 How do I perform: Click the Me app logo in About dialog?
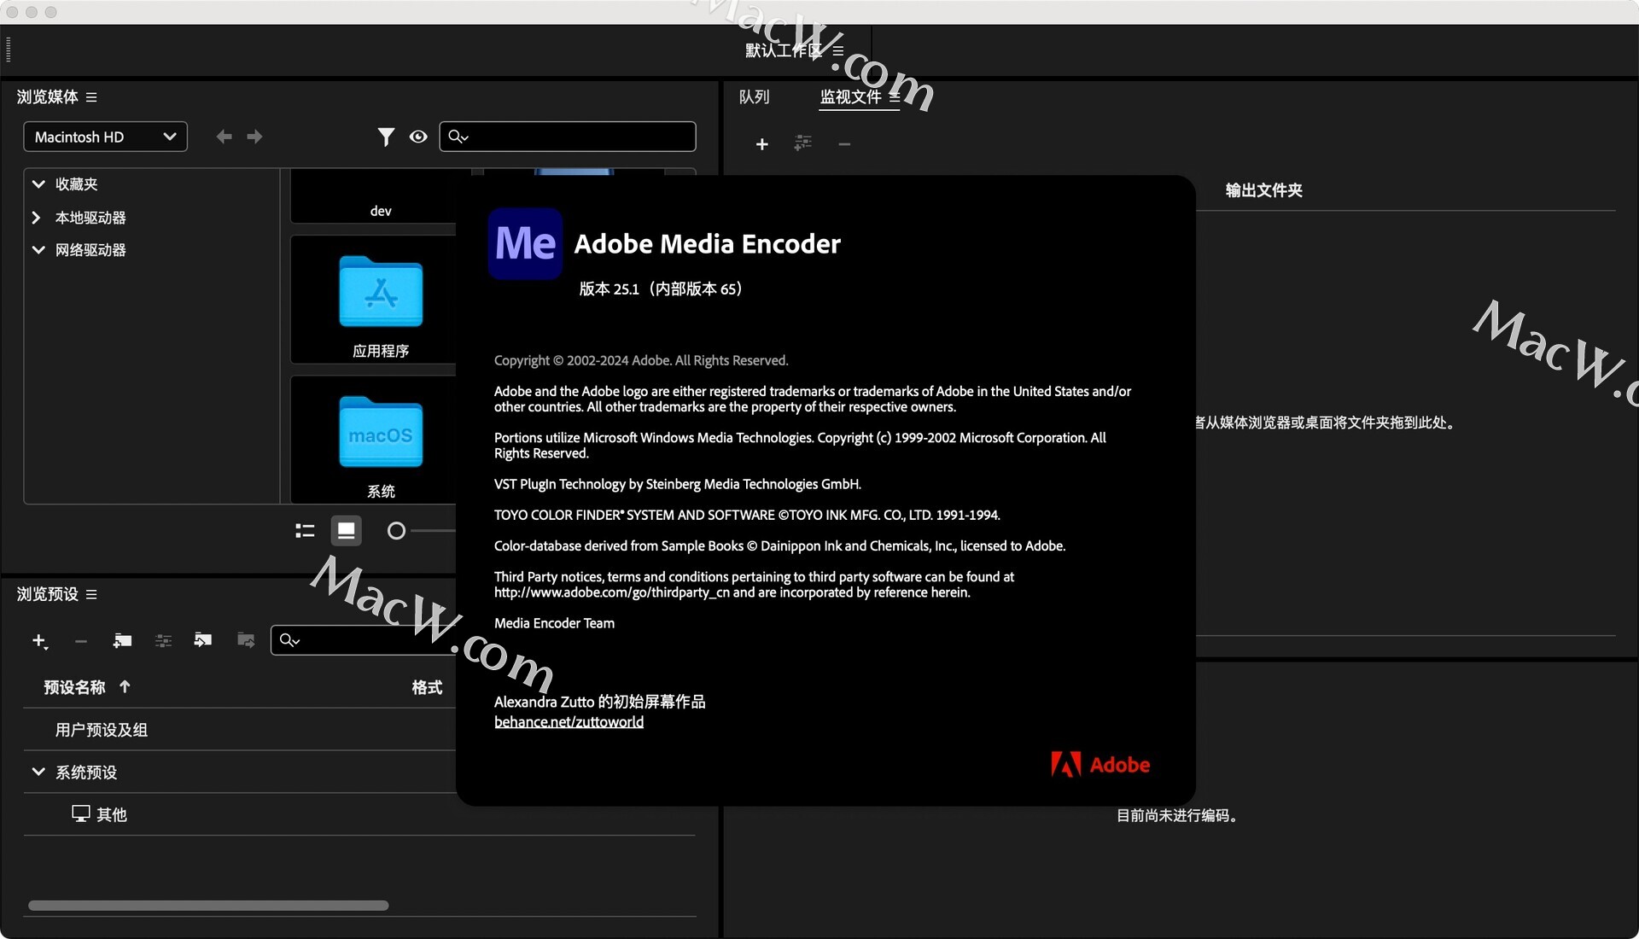[x=525, y=243]
